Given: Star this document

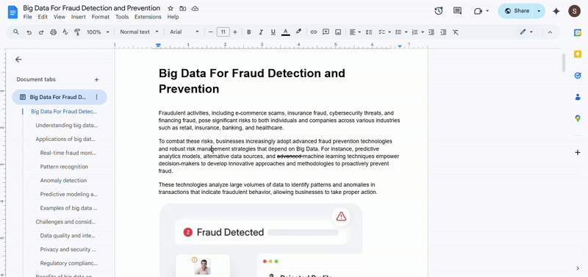Looking at the screenshot, I should (x=171, y=8).
